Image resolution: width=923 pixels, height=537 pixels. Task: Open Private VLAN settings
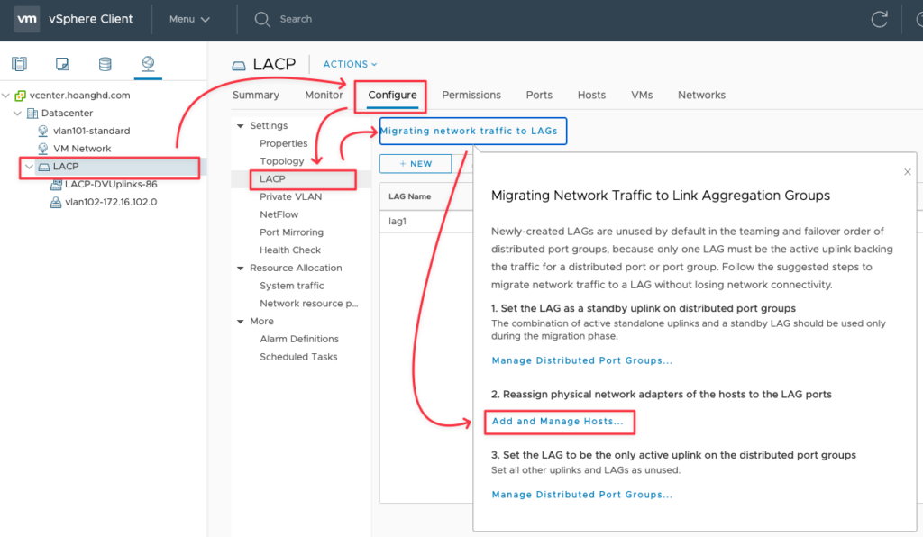click(290, 196)
